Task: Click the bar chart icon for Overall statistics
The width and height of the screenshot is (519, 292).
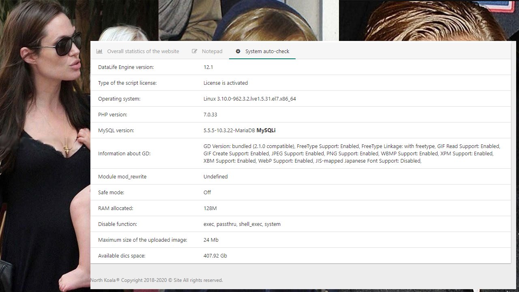Action: [99, 52]
